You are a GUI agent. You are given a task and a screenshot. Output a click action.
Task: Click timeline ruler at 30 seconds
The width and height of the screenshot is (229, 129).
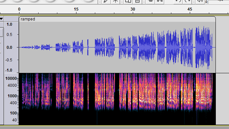pos(133,9)
